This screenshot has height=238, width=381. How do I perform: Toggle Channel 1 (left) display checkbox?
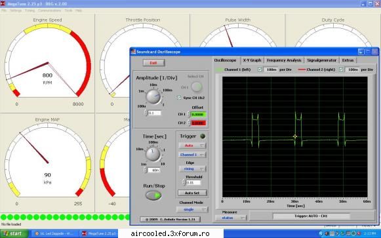pyautogui.click(x=260, y=69)
